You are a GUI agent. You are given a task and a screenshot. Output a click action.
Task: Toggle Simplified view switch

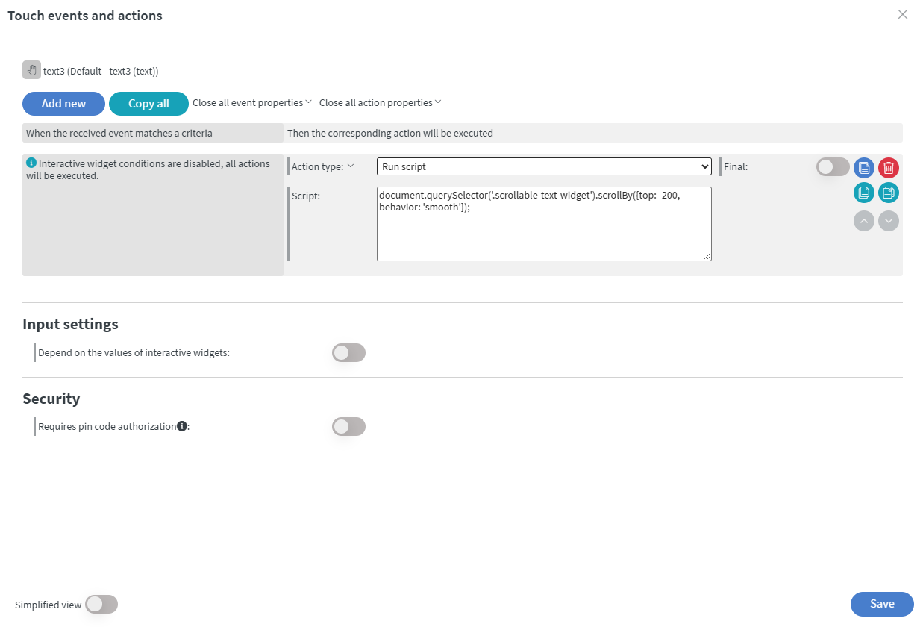(x=101, y=605)
